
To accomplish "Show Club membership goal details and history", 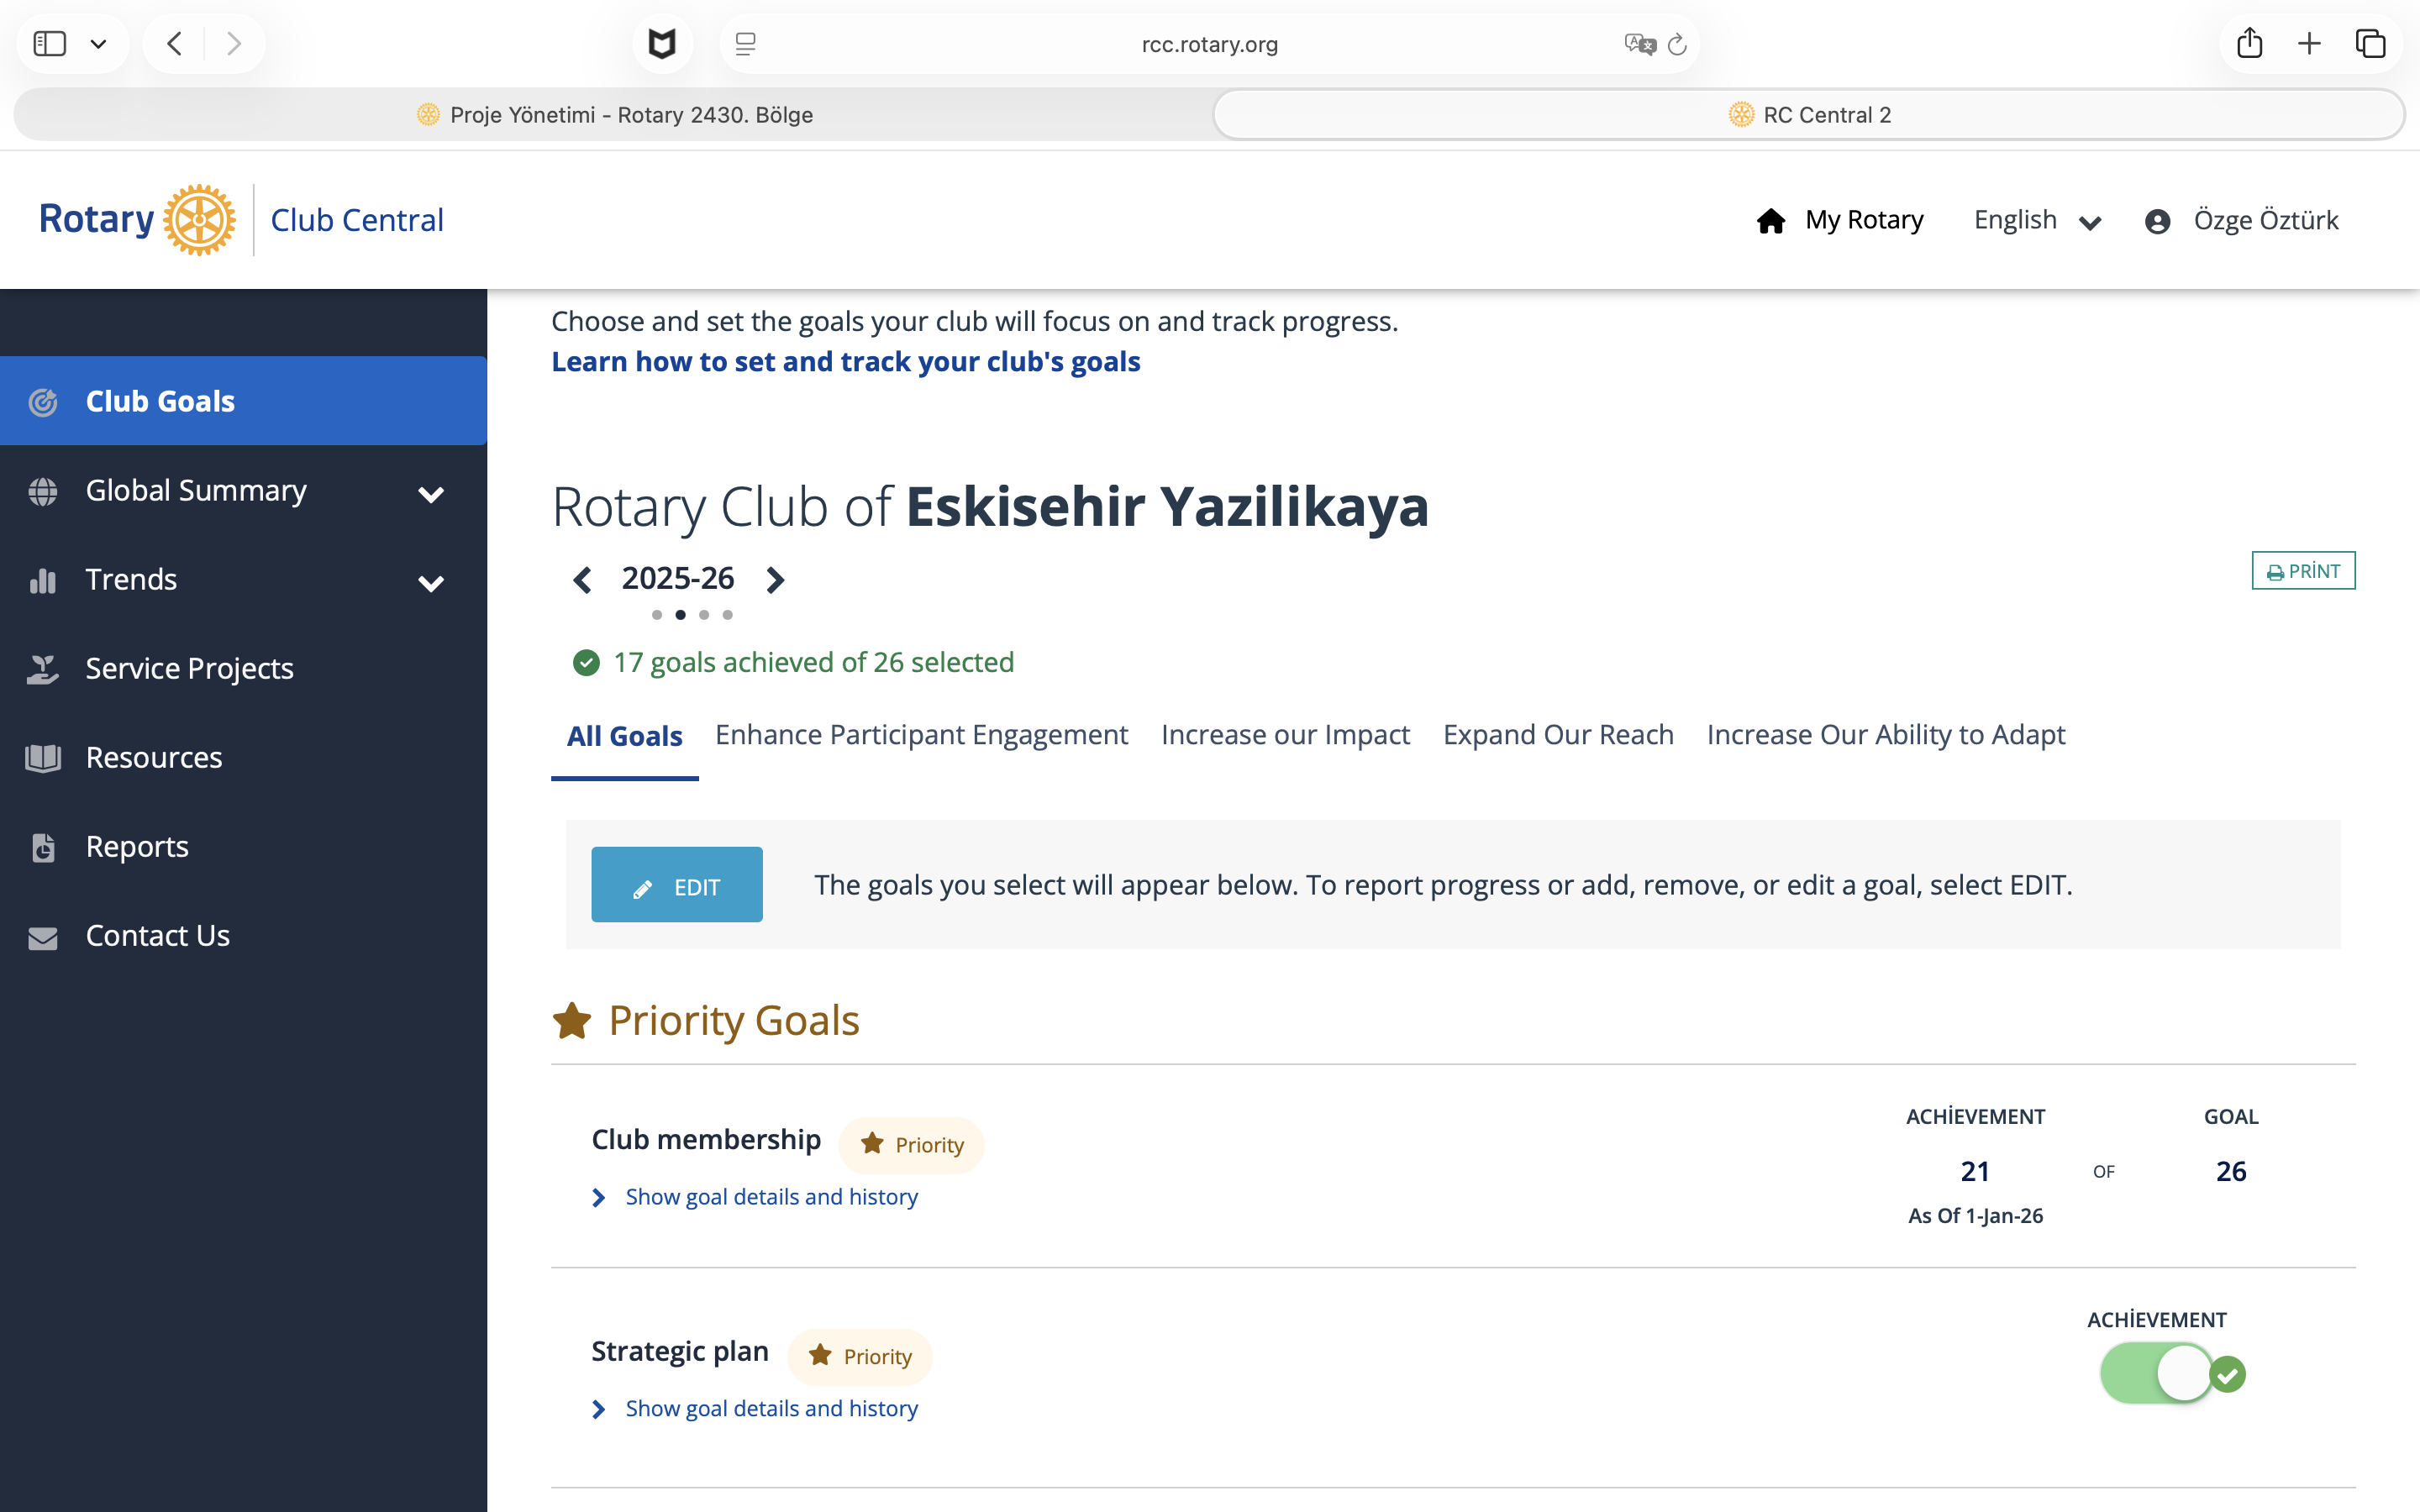I will coord(770,1197).
